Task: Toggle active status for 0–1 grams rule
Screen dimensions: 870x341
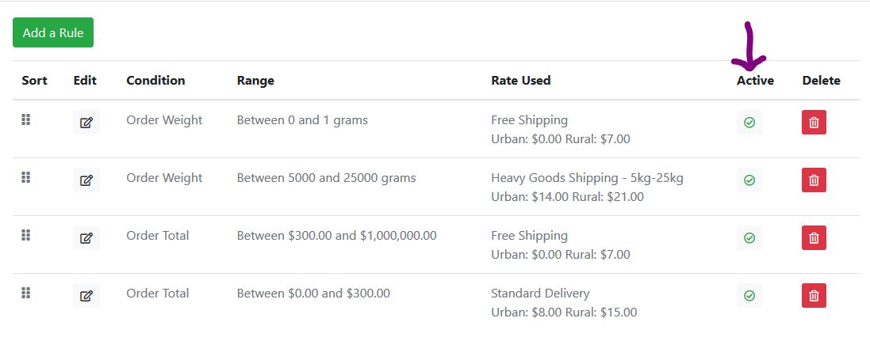Action: [x=749, y=123]
